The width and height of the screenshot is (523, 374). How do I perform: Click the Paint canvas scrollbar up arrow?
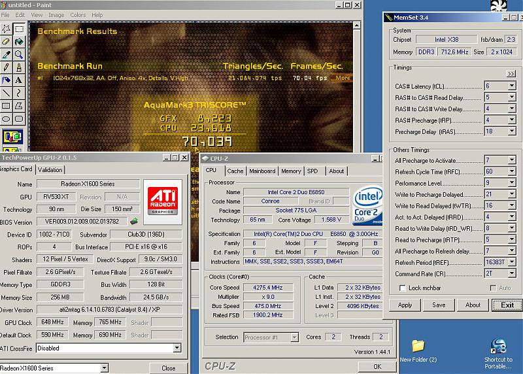[x=356, y=25]
